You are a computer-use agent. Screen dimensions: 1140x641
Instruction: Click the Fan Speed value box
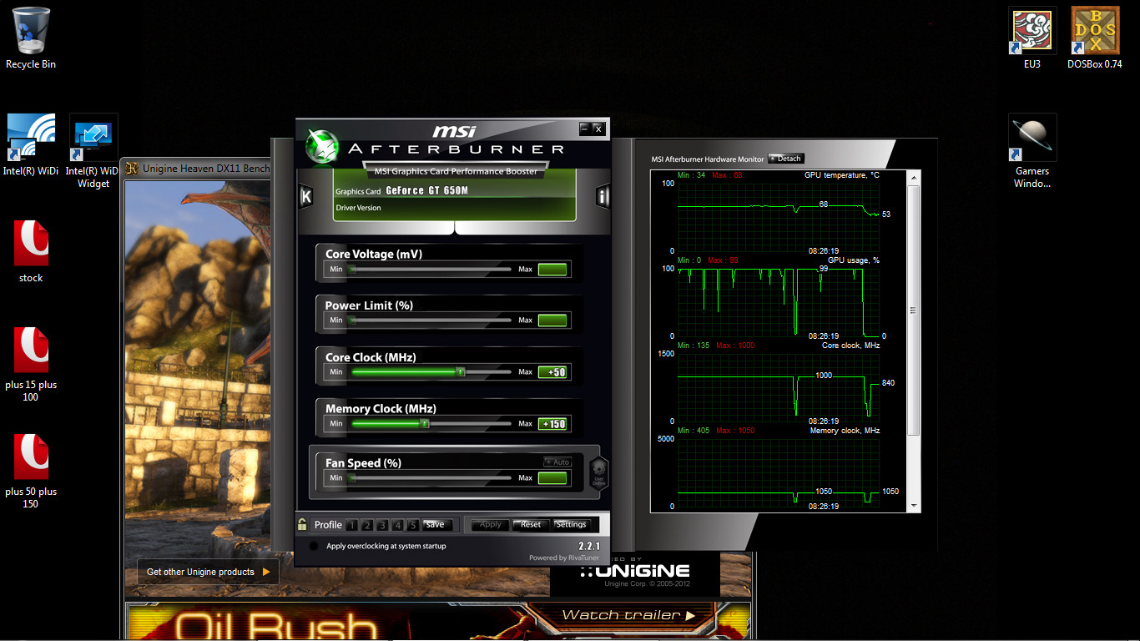(x=552, y=478)
